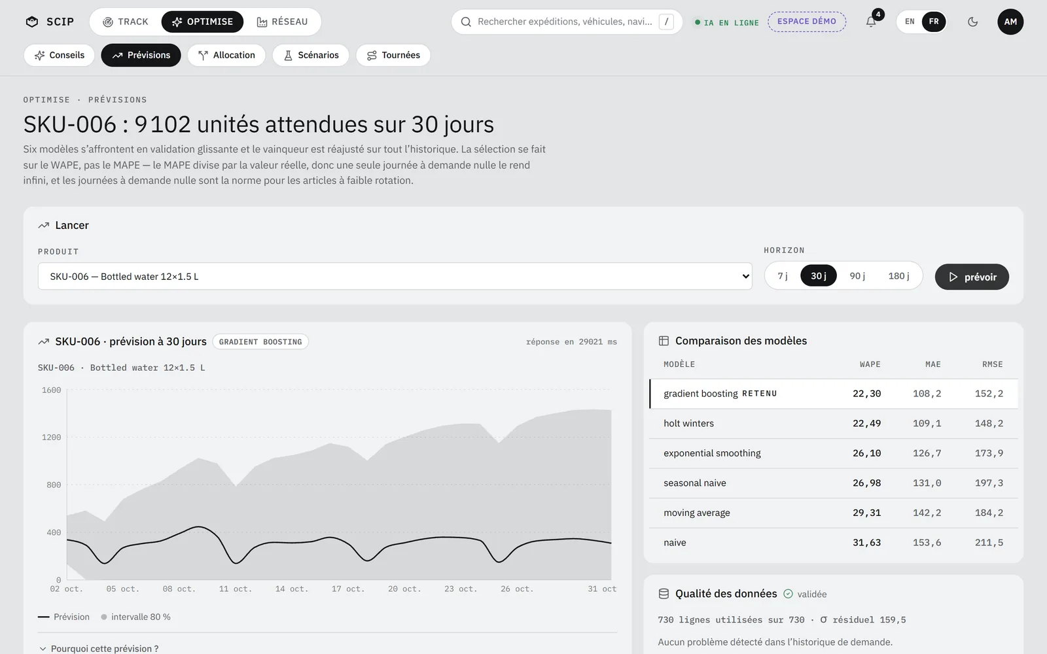Switch language to FR

point(934,22)
